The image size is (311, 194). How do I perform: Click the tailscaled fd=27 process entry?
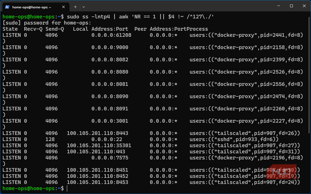click(245, 146)
